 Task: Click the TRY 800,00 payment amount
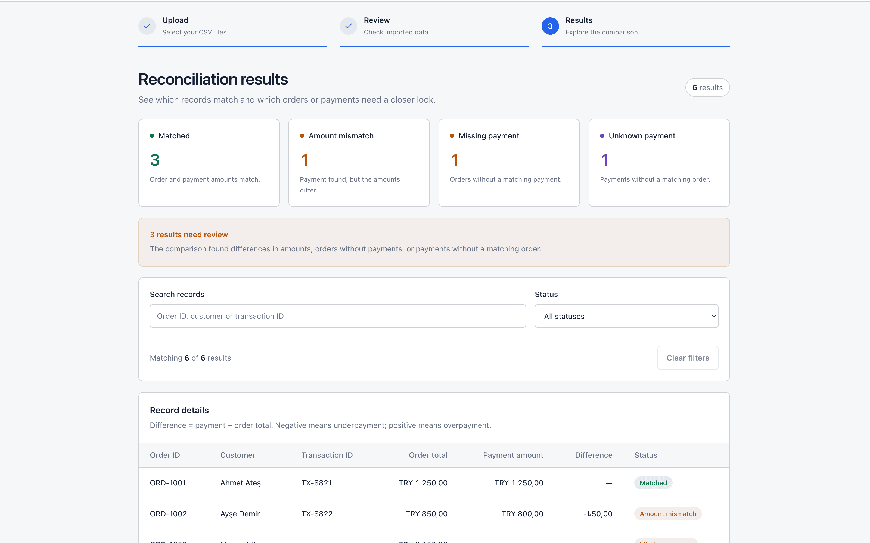[522, 514]
